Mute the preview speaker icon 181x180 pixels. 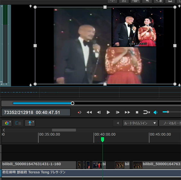(x=155, y=112)
